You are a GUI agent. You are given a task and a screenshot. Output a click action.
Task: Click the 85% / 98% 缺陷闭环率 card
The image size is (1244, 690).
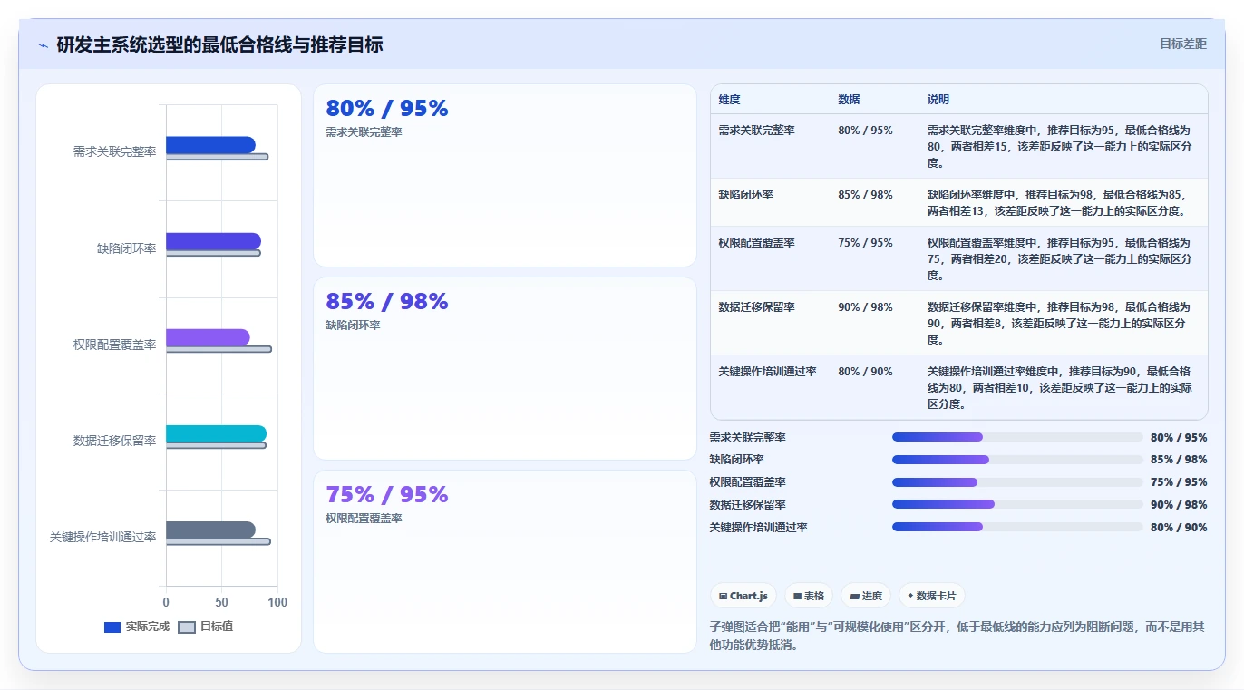point(505,369)
